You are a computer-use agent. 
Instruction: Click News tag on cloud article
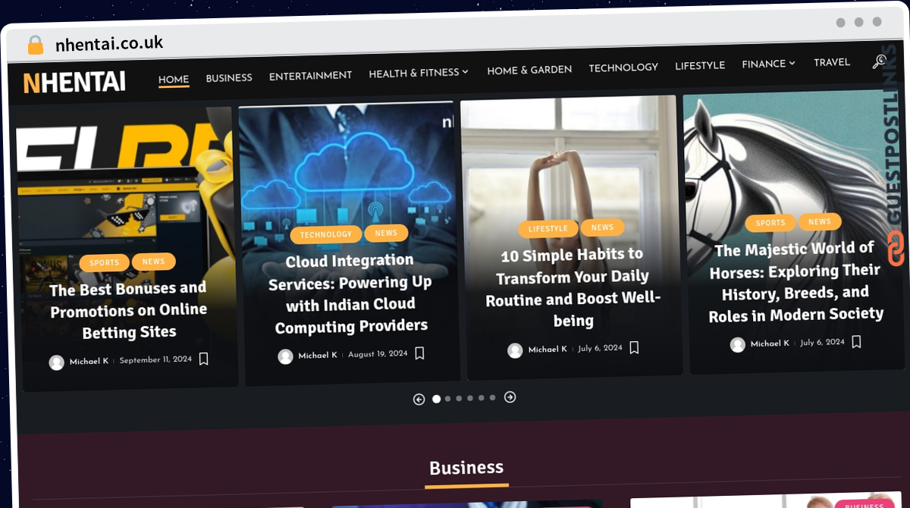tap(386, 233)
